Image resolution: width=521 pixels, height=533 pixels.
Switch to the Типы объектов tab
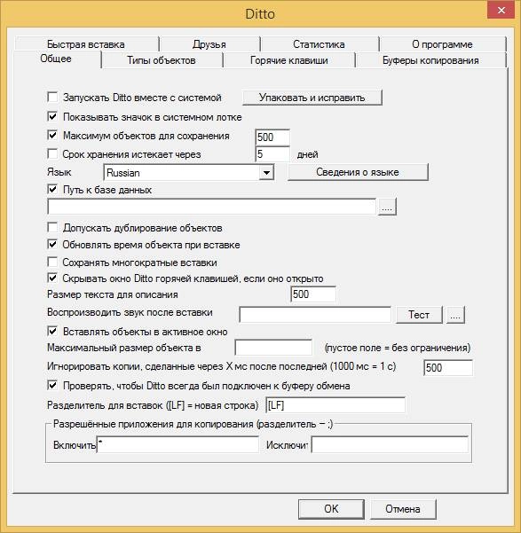(x=162, y=60)
